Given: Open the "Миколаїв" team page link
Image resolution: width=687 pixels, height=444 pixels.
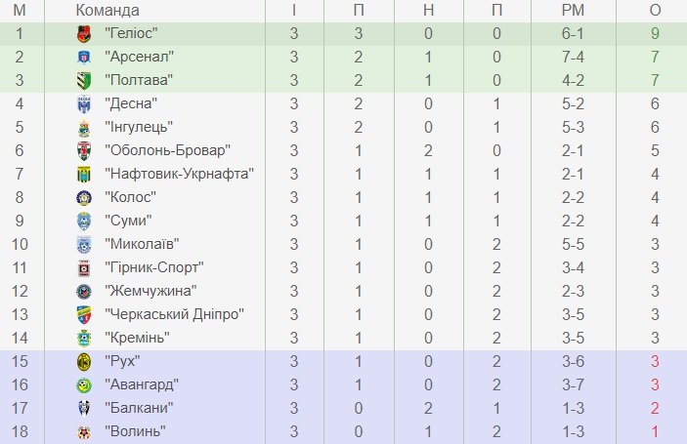Looking at the screenshot, I should pyautogui.click(x=141, y=244).
